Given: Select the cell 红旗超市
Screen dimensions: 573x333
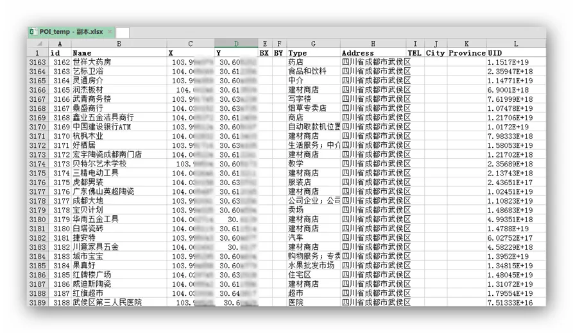Looking at the screenshot, I should pyautogui.click(x=119, y=293).
